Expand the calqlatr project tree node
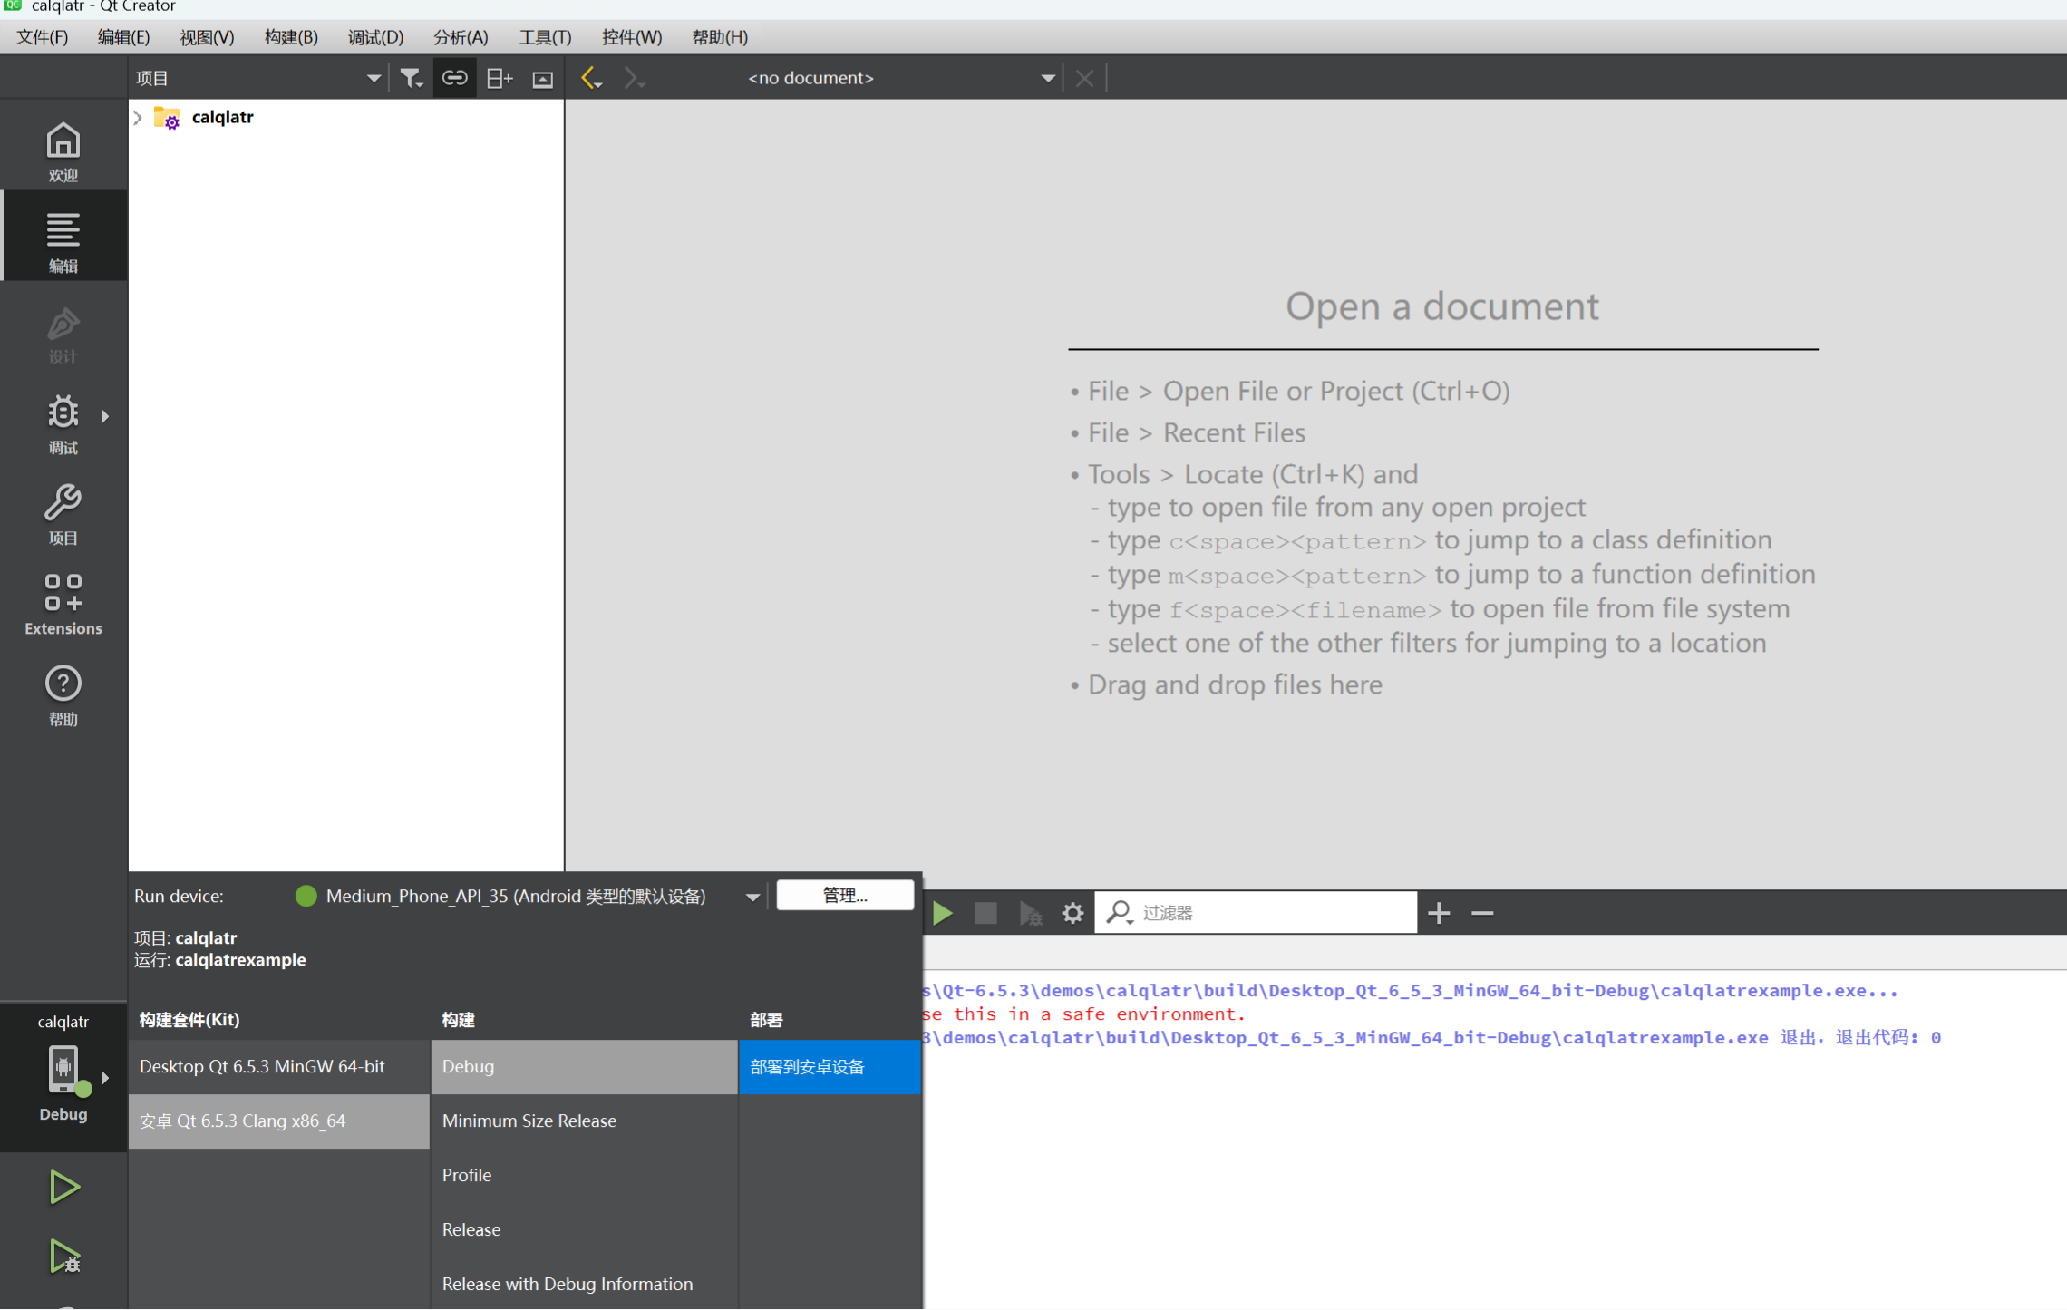Image resolution: width=2067 pixels, height=1310 pixels. coord(138,117)
